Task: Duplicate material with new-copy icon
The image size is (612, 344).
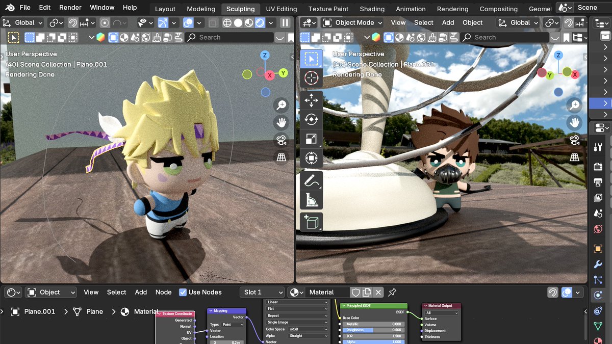Action: pos(367,292)
